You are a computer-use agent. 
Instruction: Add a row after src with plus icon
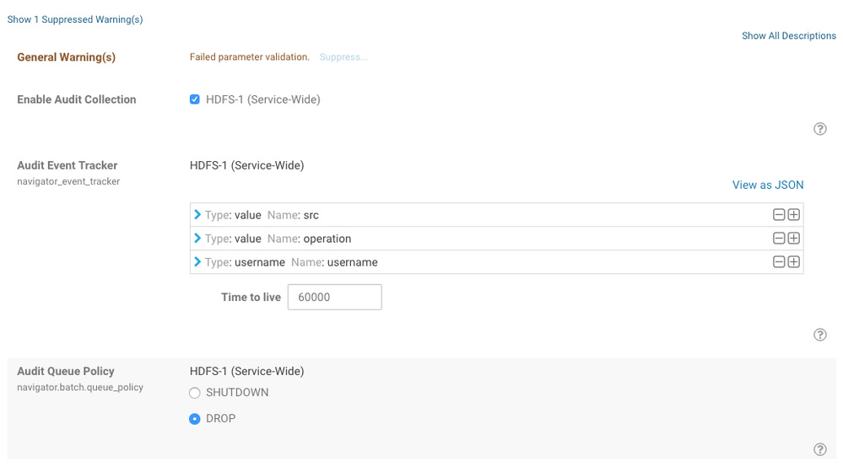coord(793,215)
